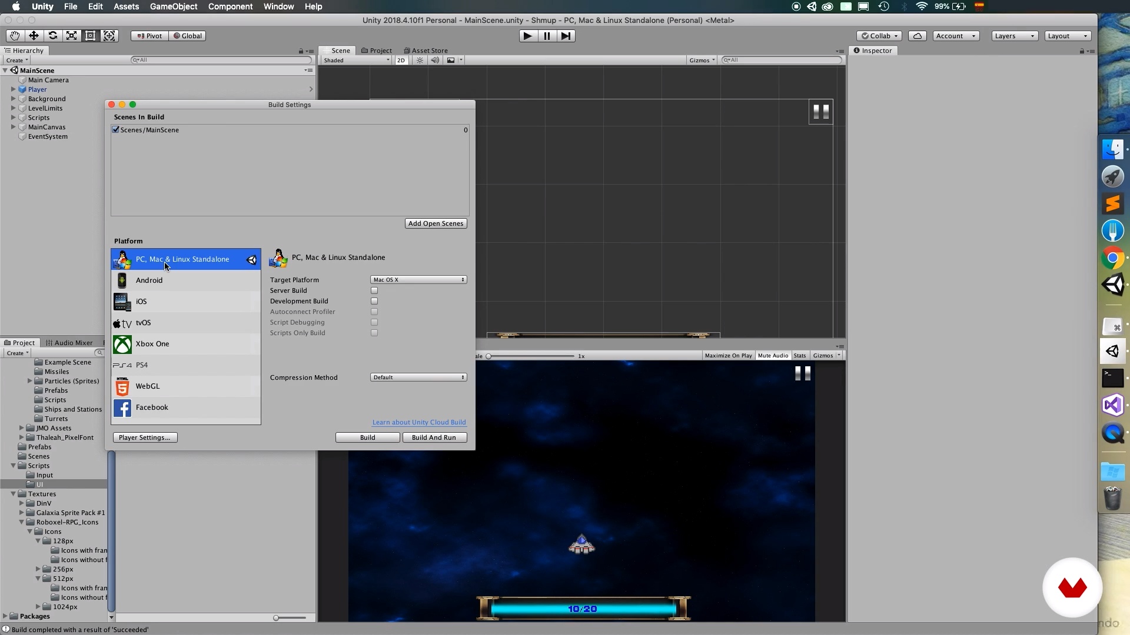Open Sublime Text from the Dock

(1112, 203)
